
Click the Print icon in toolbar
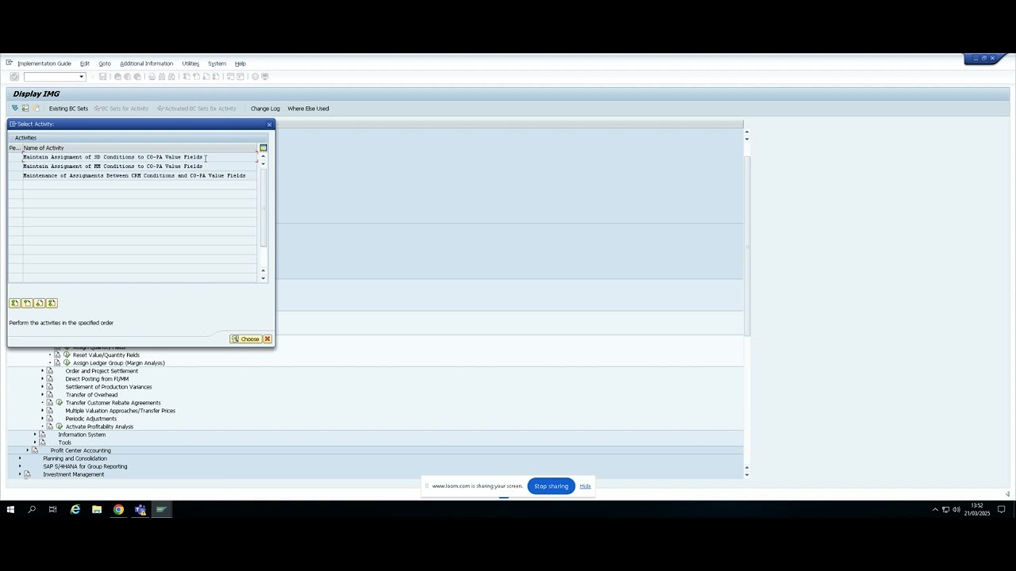pos(152,77)
